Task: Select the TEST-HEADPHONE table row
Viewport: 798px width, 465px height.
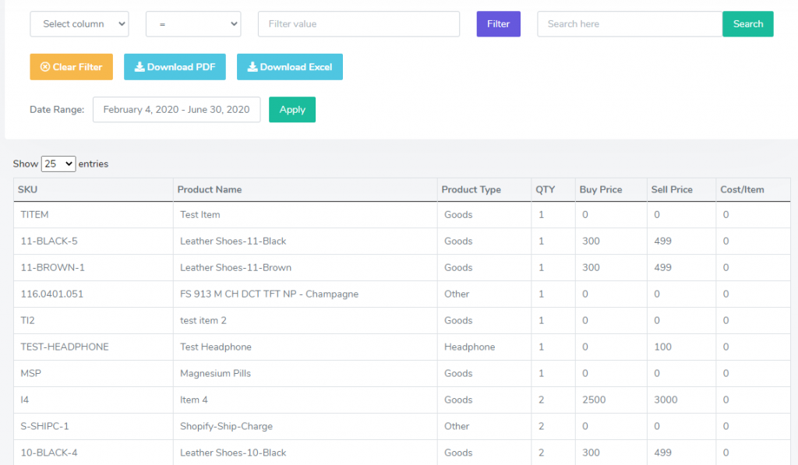Action: [x=402, y=347]
